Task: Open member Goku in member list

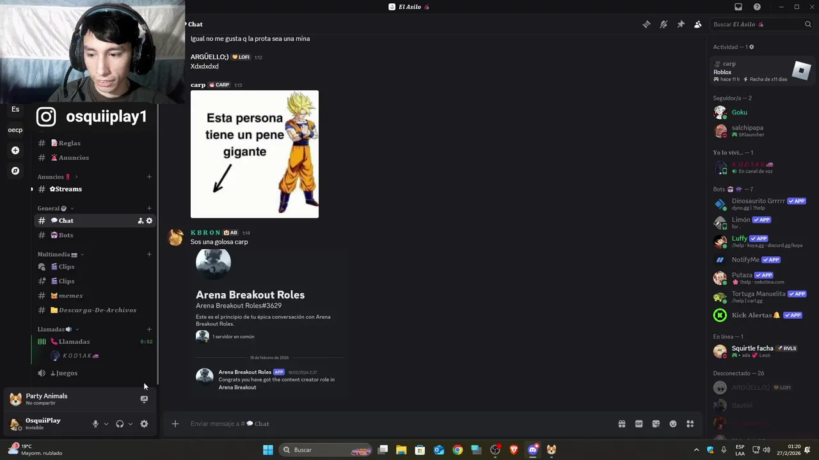Action: point(763,112)
